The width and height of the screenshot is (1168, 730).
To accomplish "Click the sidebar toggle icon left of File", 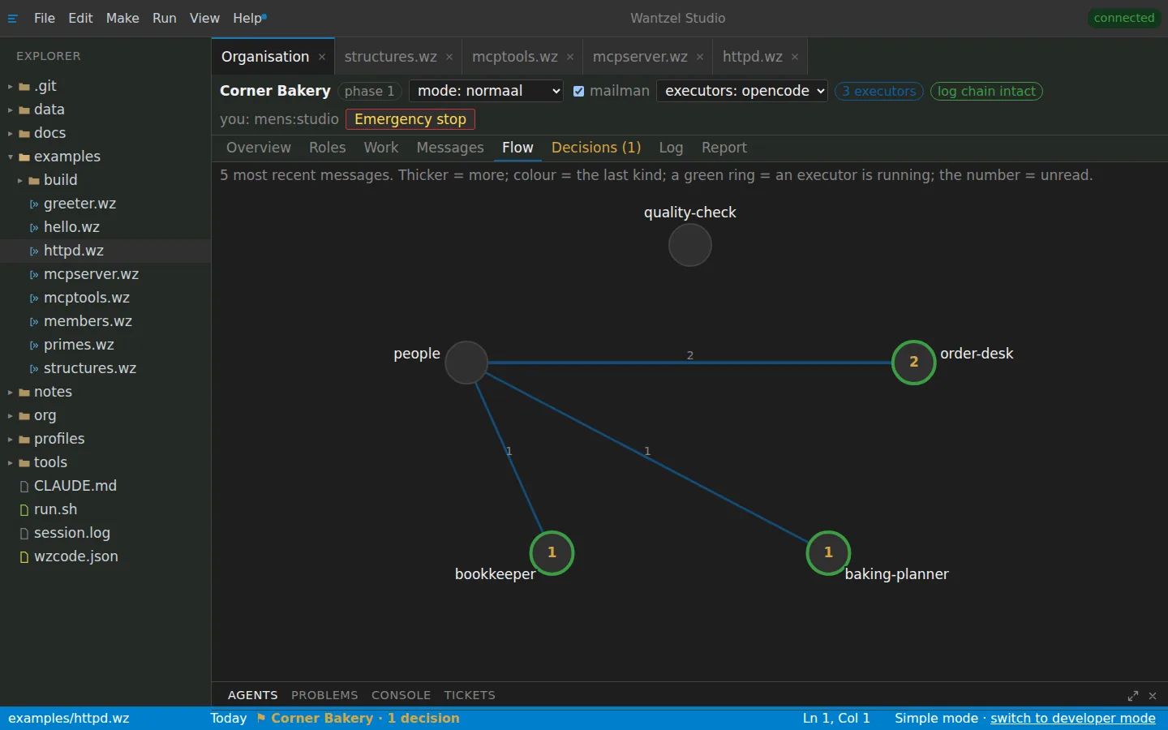I will click(x=12, y=19).
